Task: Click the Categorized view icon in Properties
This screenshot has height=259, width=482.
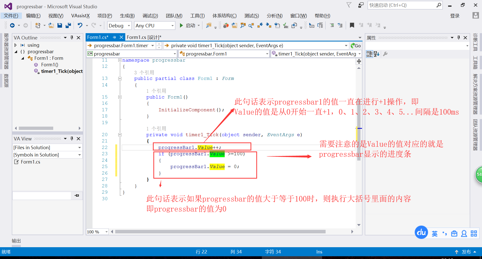Action: pos(369,54)
